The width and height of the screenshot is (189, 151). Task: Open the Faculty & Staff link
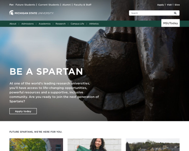[x=83, y=5]
